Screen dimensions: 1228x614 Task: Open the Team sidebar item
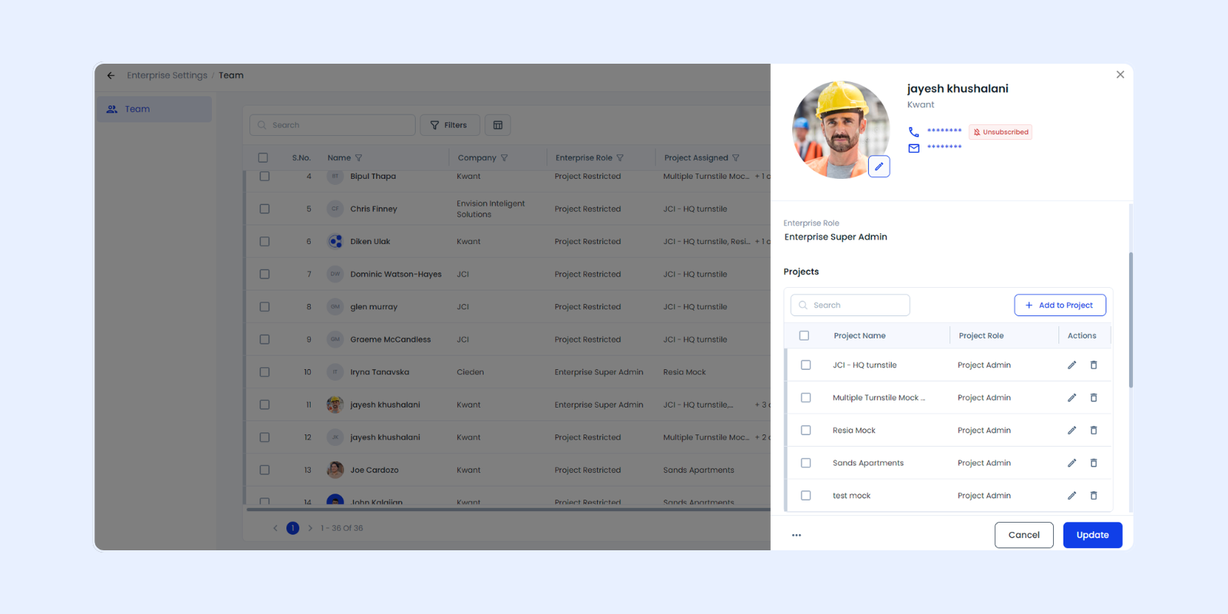[154, 109]
